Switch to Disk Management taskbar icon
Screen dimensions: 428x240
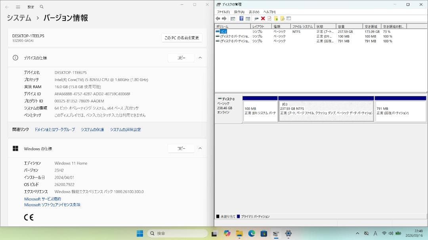276,233
